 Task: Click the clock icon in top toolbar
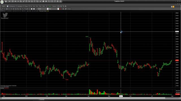coord(43,1)
